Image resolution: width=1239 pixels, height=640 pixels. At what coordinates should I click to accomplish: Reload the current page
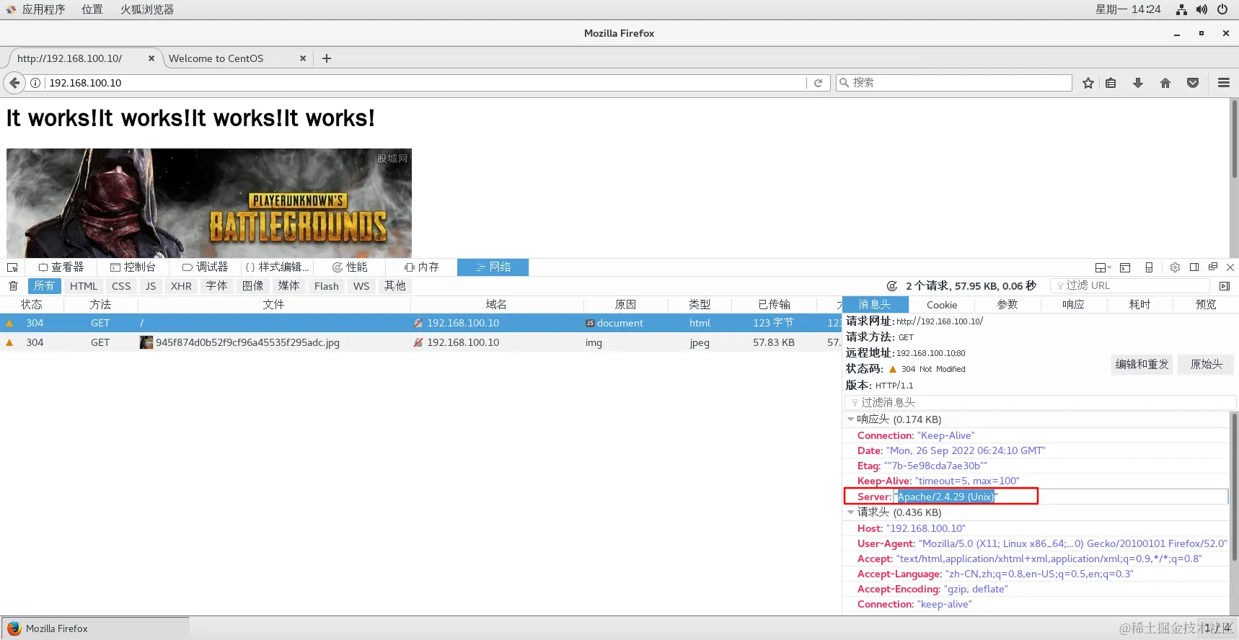click(818, 83)
